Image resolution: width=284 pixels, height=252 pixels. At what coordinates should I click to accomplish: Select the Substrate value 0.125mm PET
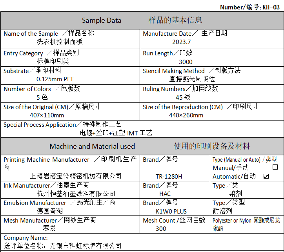55,79
